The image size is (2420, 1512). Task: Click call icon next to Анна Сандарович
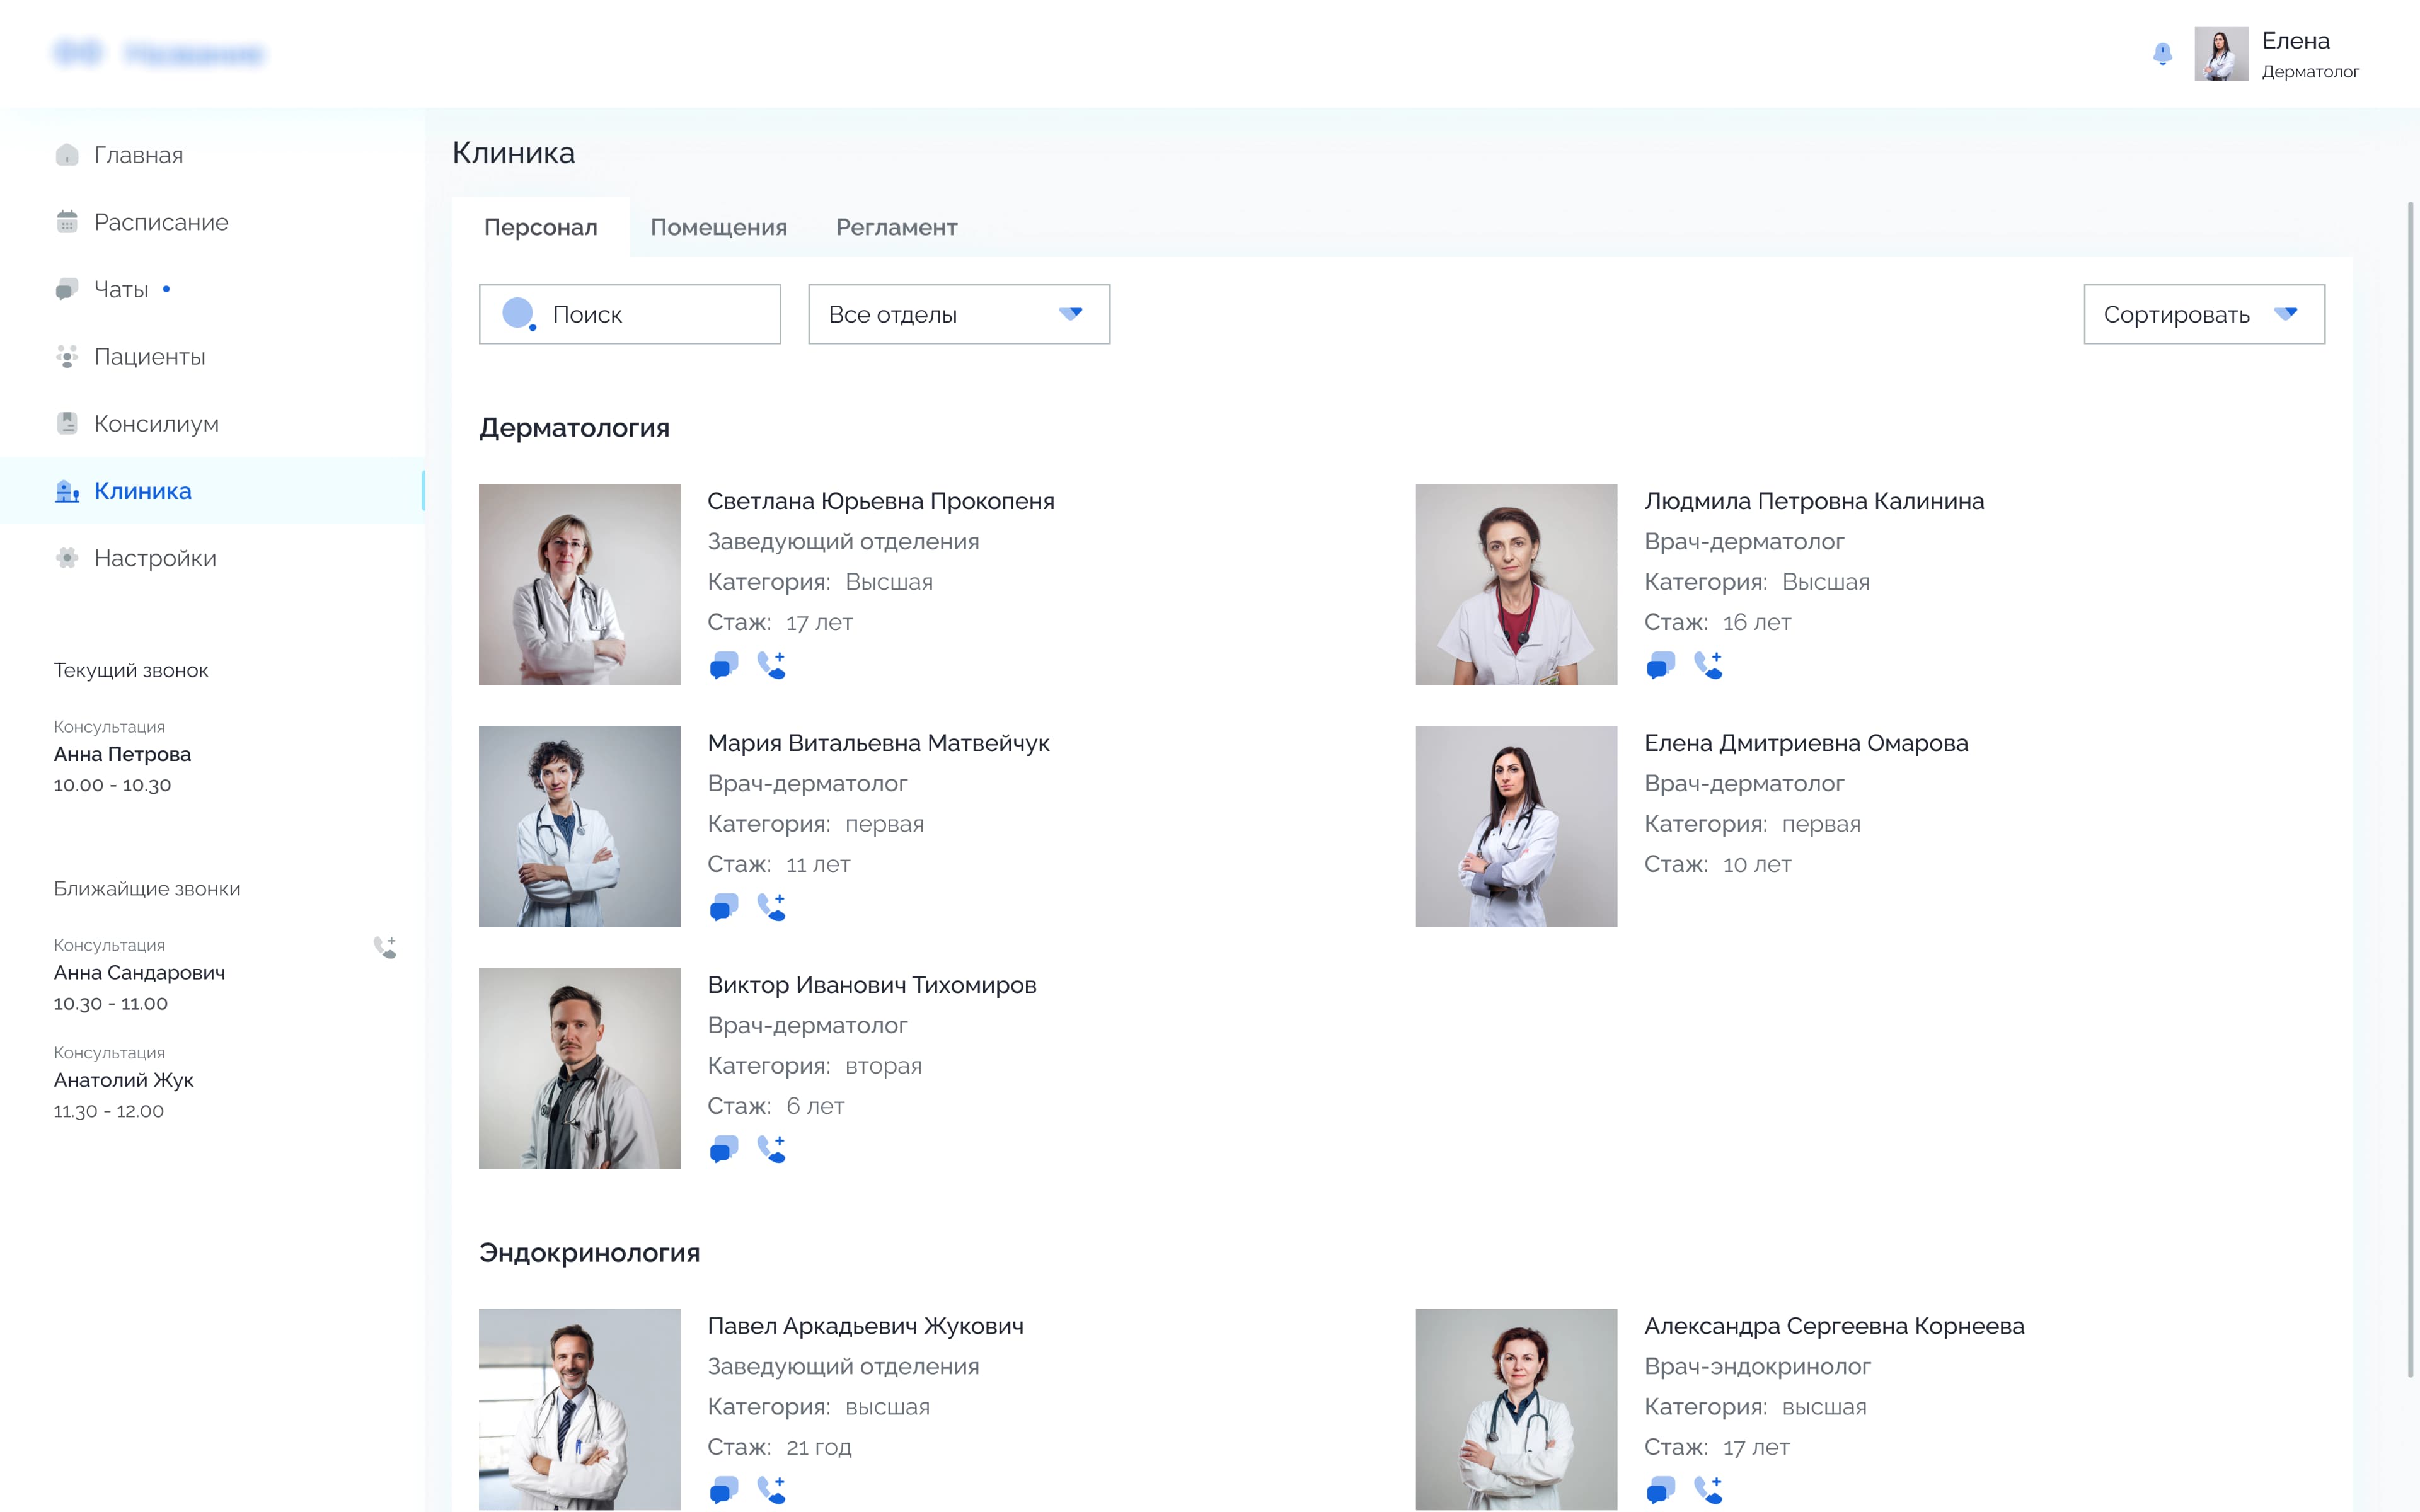[385, 947]
